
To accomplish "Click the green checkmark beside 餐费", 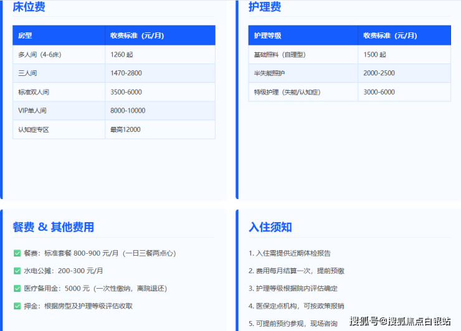I will [x=17, y=253].
